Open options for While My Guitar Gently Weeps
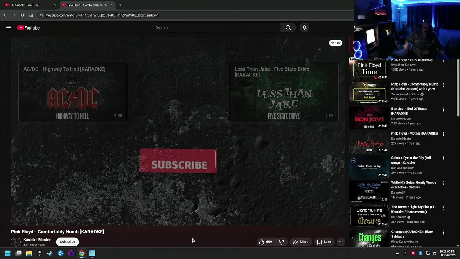 click(x=443, y=183)
